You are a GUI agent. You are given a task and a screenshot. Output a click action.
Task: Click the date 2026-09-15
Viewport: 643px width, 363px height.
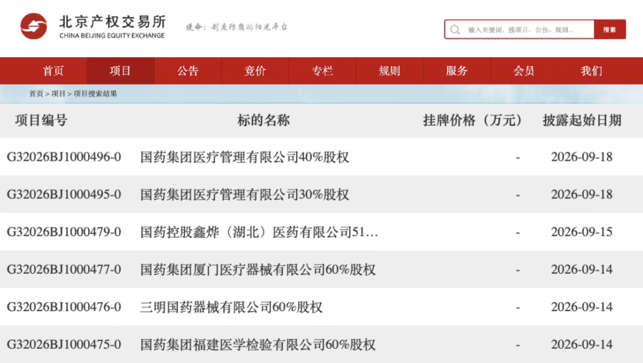pyautogui.click(x=582, y=232)
